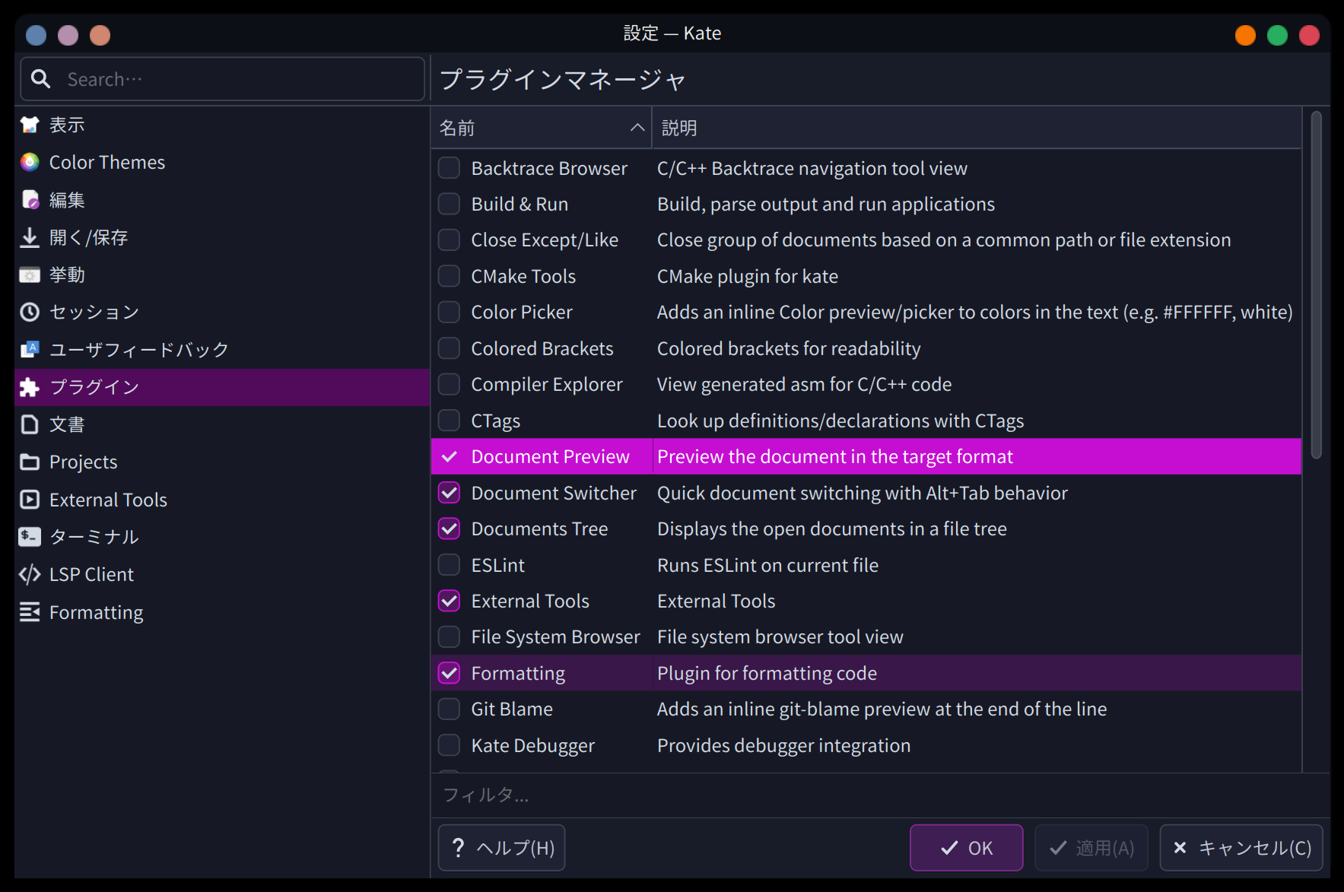Click the 適用(A) apply button
This screenshot has height=892, width=1344.
click(x=1091, y=848)
